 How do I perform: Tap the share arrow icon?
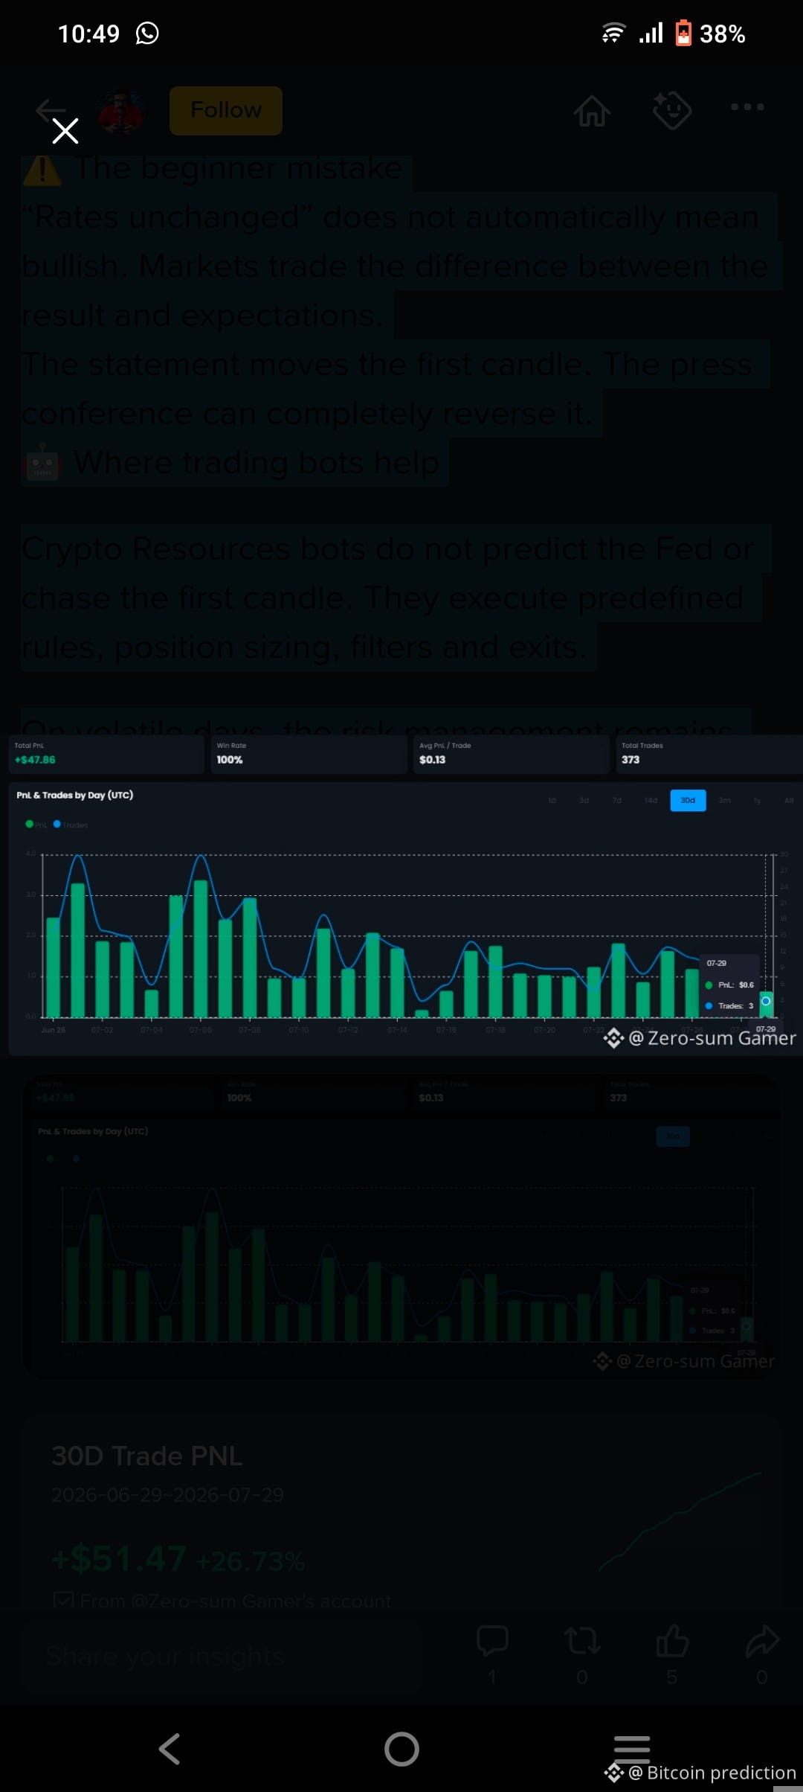(762, 1640)
